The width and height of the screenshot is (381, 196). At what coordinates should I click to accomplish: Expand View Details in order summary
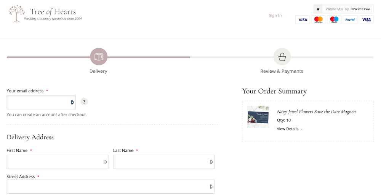tap(290, 129)
